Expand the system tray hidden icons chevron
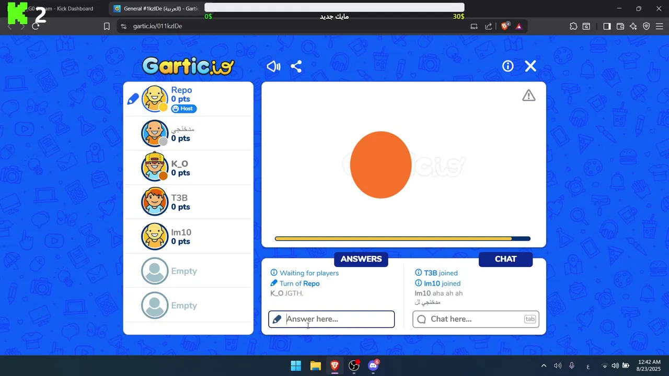This screenshot has width=669, height=376. click(544, 366)
